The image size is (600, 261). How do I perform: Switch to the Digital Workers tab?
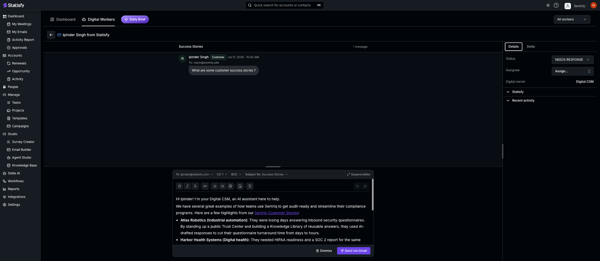point(98,19)
